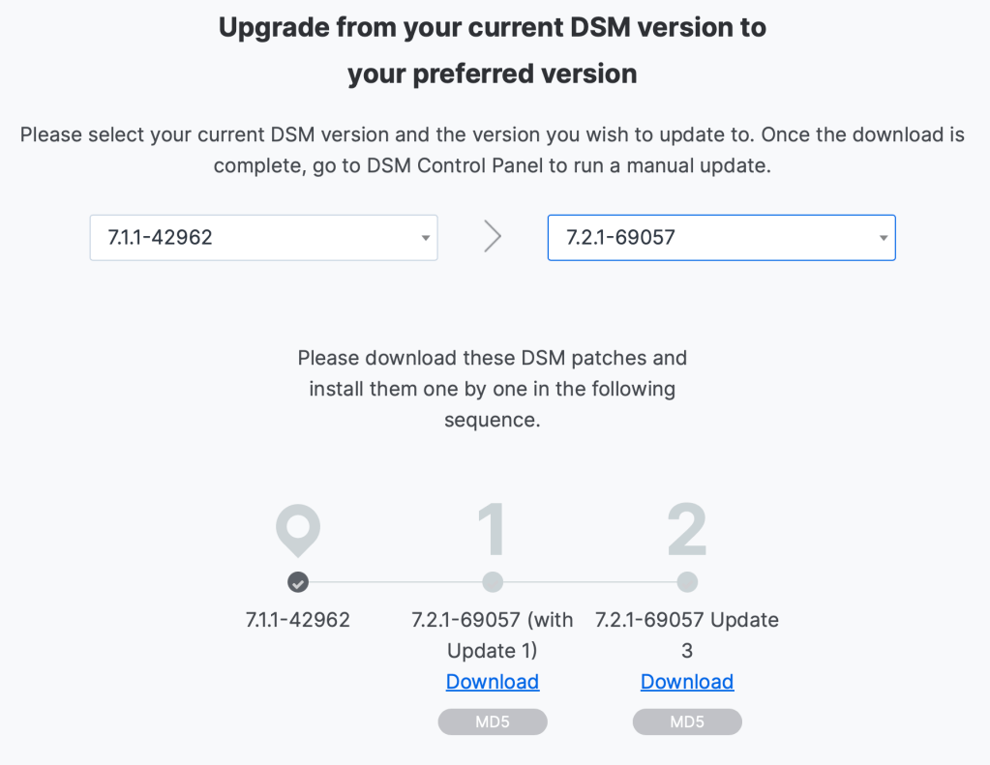Click the large step number 1

coord(493,529)
